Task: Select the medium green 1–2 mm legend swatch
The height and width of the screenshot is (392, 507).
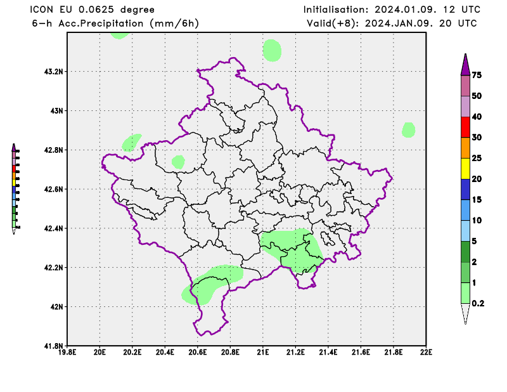Action: pos(465,272)
